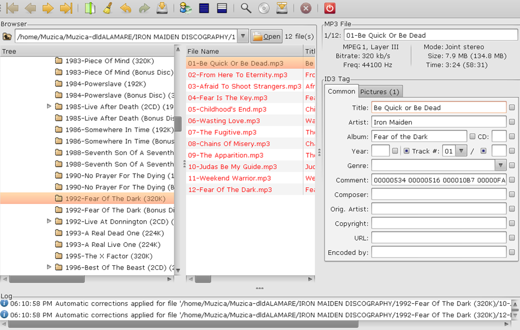Click into the Title field
Screen dimensions: 520x330
tap(439, 108)
